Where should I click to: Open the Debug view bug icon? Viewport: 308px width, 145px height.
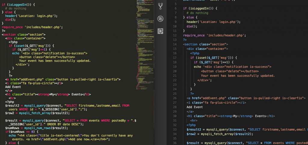161,18
